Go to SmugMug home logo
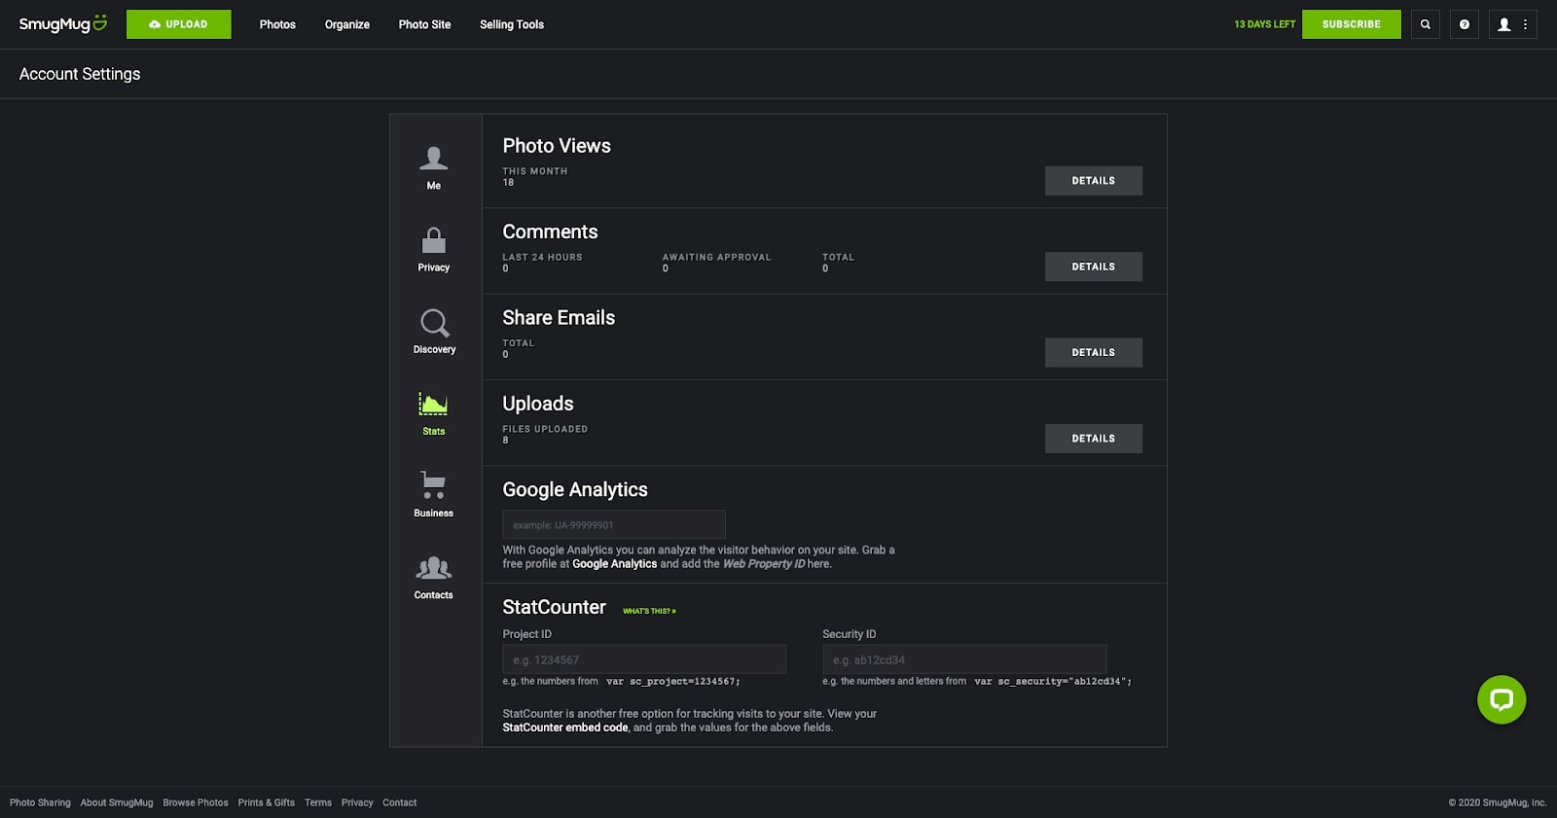Viewport: 1557px width, 818px height. coord(63,23)
